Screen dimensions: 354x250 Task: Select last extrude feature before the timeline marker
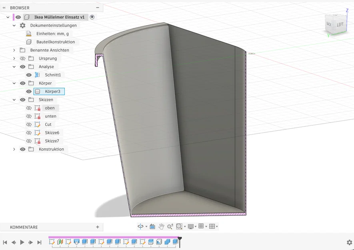point(175,242)
